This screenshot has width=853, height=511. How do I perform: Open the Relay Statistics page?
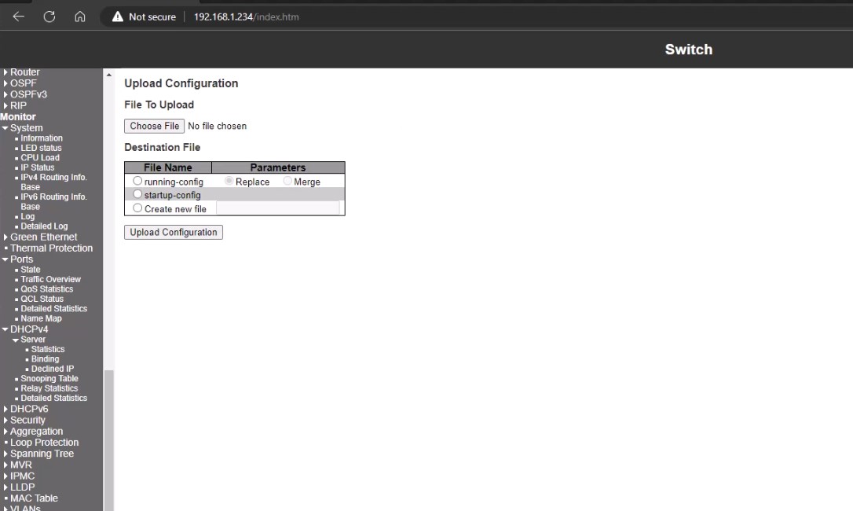click(49, 388)
